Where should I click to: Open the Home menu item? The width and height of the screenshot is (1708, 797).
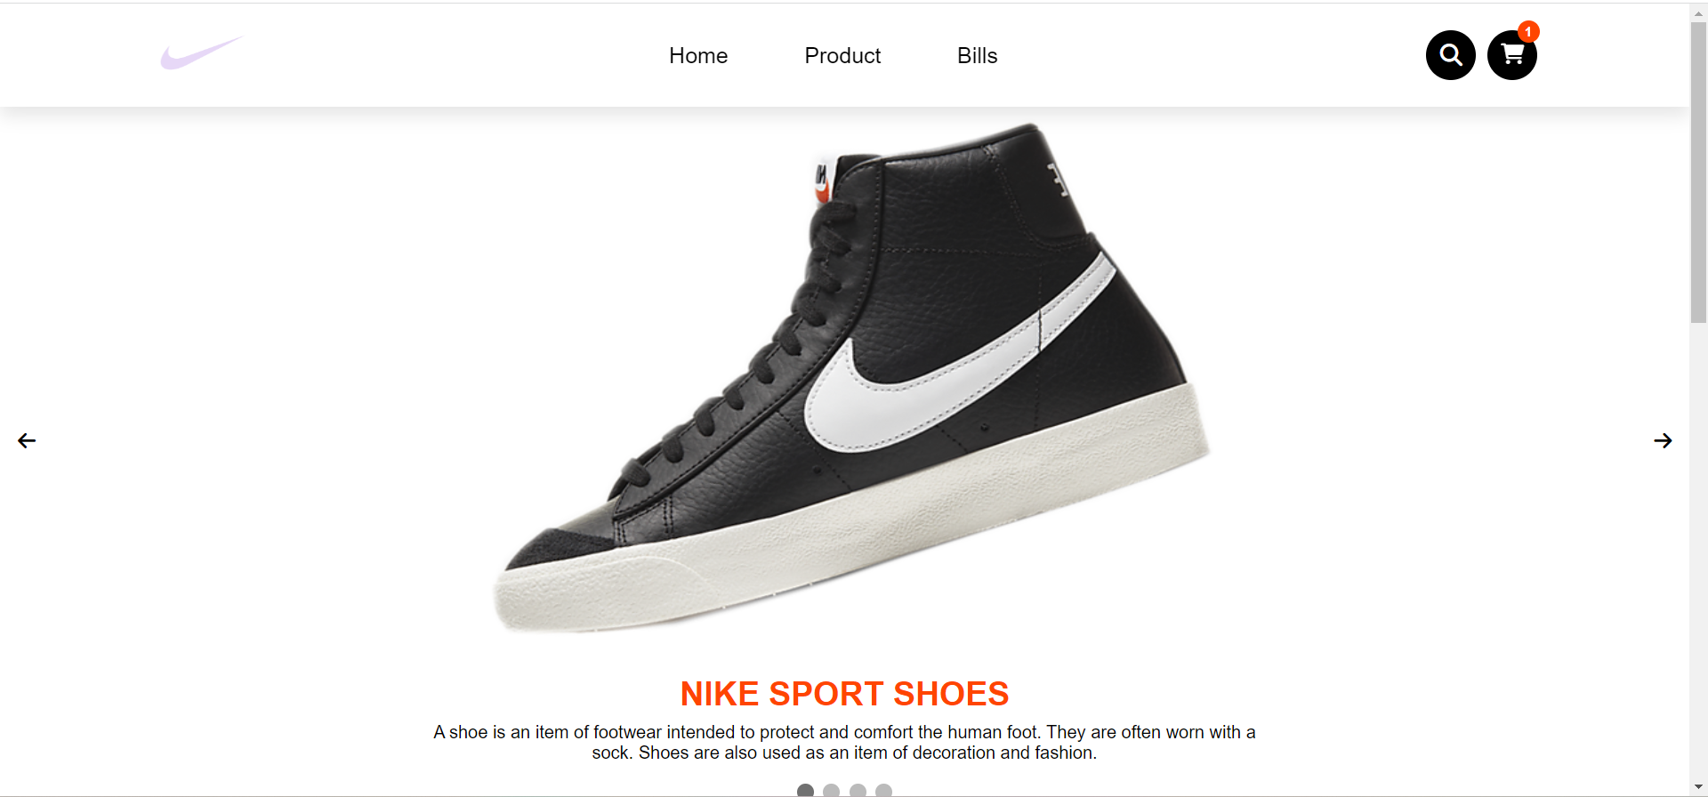pyautogui.click(x=698, y=55)
